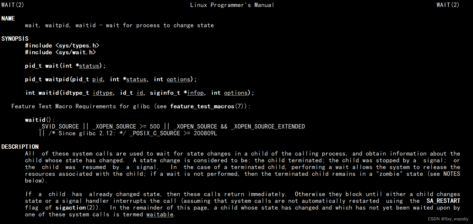Click the NAME section heading

(x=8, y=19)
